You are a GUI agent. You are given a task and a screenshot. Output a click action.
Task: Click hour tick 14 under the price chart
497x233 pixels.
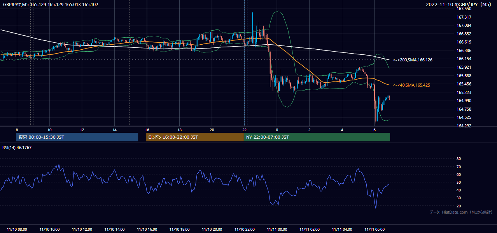114,130
